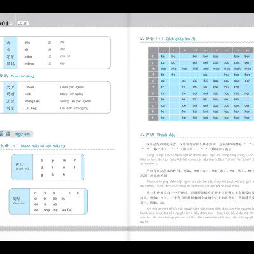
Task: Click the "cha, bố" translation text
Action: pyautogui.click(x=65, y=57)
